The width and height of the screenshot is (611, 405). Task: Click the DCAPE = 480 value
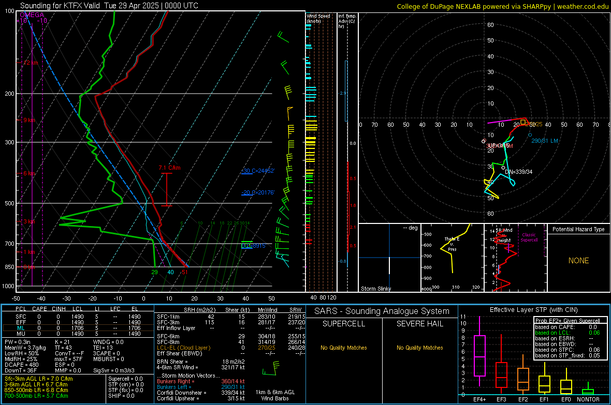[21, 365]
